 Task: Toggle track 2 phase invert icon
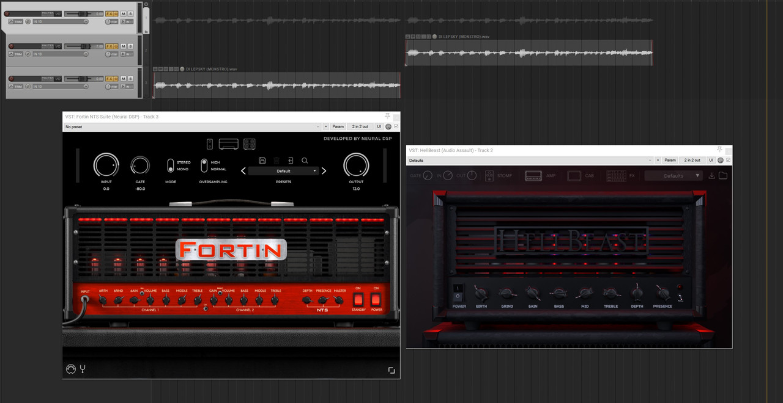[28, 54]
